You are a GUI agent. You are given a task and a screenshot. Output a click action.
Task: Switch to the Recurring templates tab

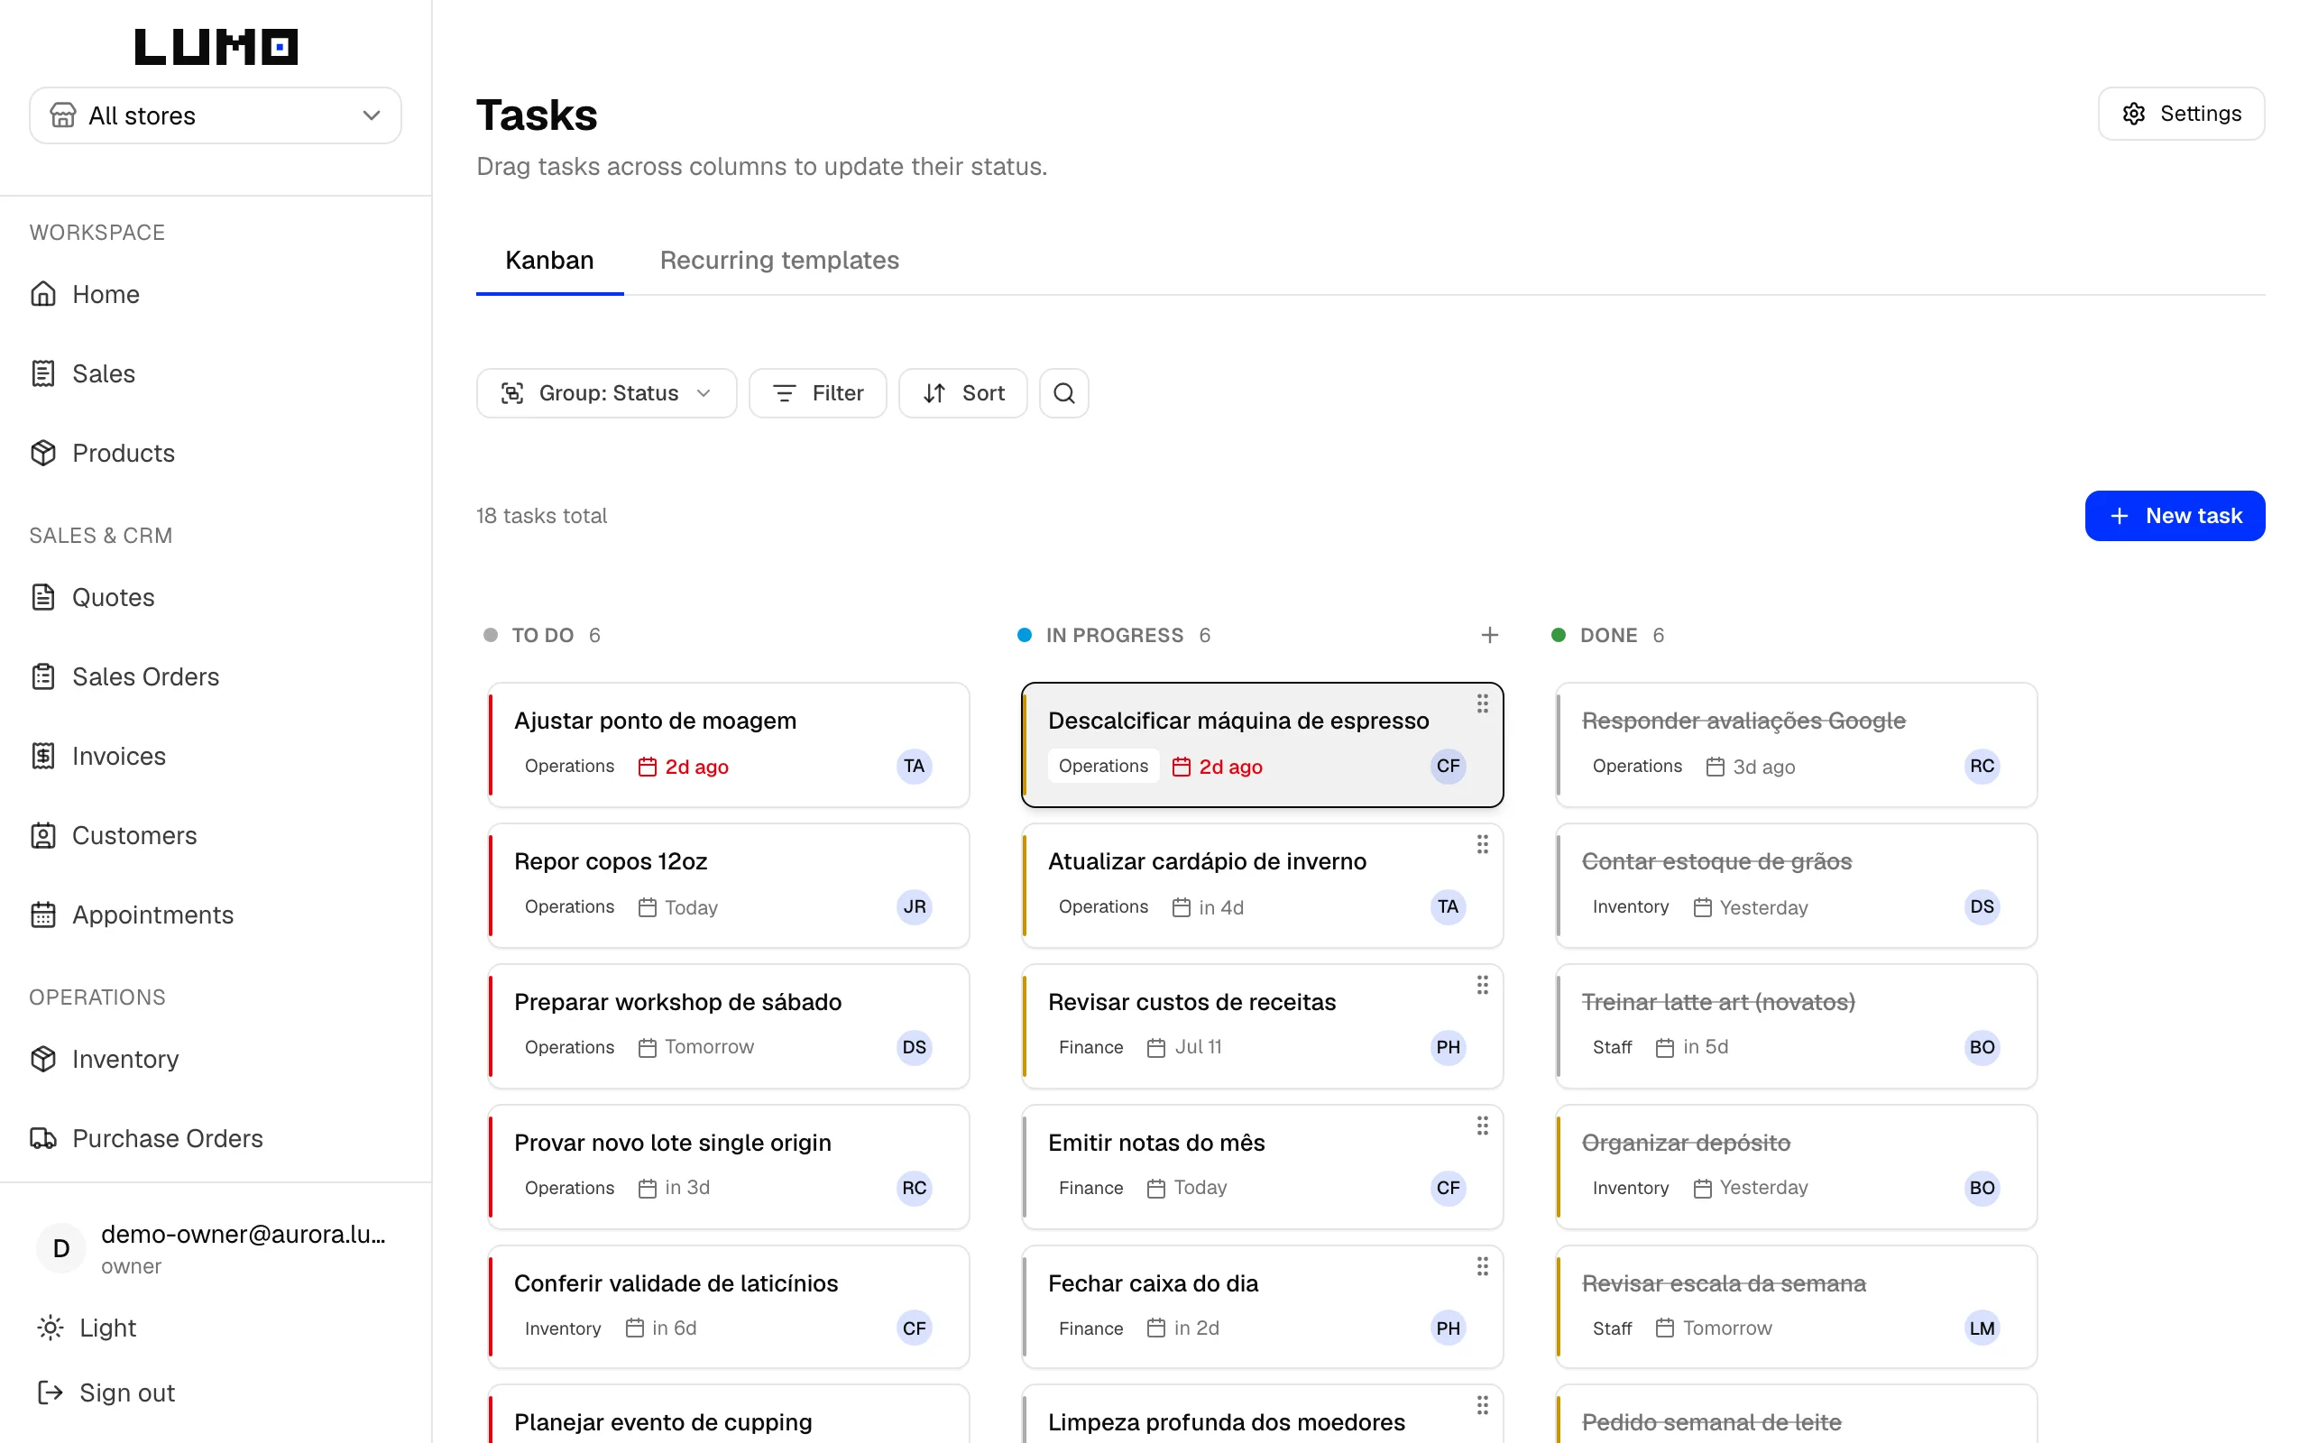pyautogui.click(x=778, y=261)
